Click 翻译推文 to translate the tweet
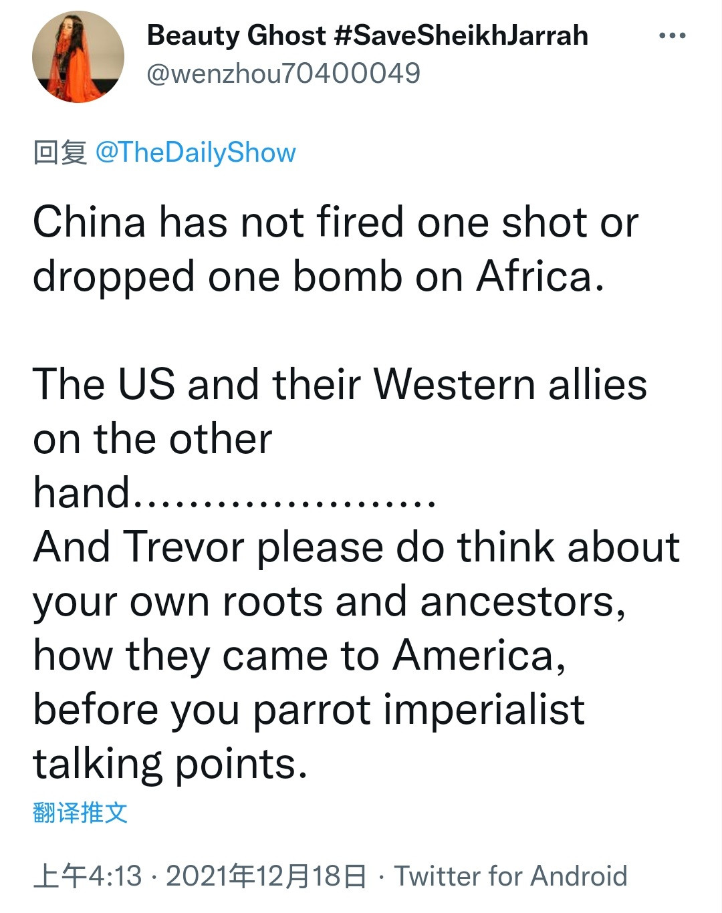Image resolution: width=722 pixels, height=913 pixels. coord(80,813)
